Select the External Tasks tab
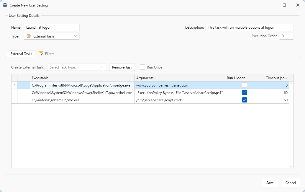Image resolution: width=305 pixels, height=192 pixels. coord(21,54)
